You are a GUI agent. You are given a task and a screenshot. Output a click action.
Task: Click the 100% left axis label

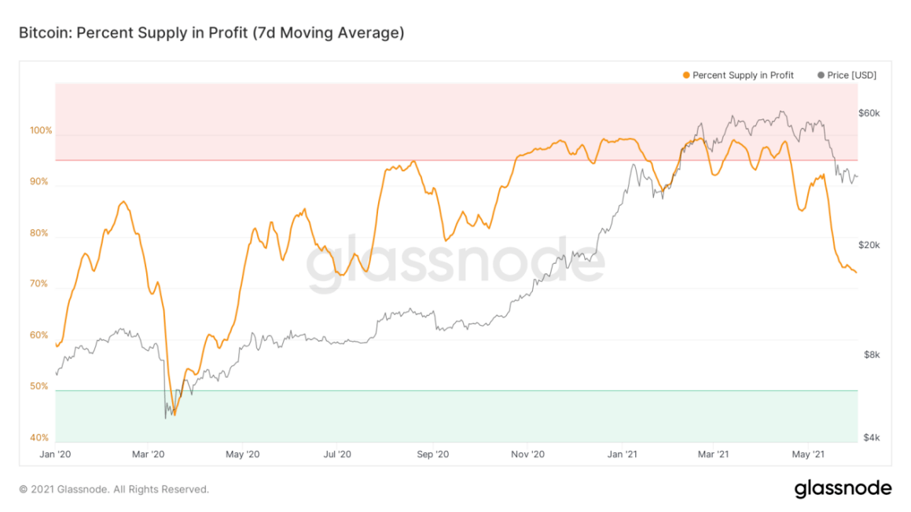pos(41,131)
